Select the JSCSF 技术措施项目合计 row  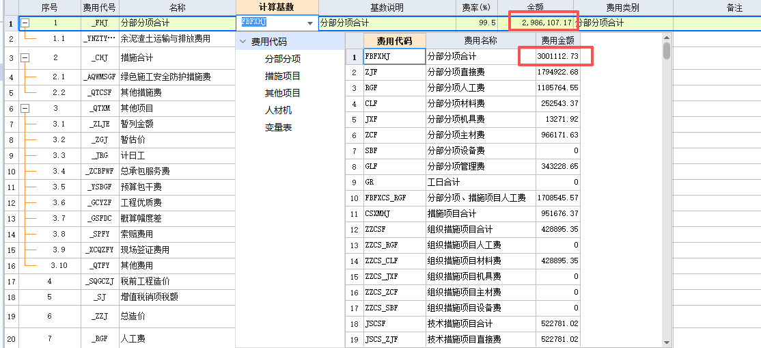[x=463, y=323]
